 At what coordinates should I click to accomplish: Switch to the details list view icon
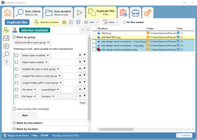pyautogui.click(x=64, y=22)
